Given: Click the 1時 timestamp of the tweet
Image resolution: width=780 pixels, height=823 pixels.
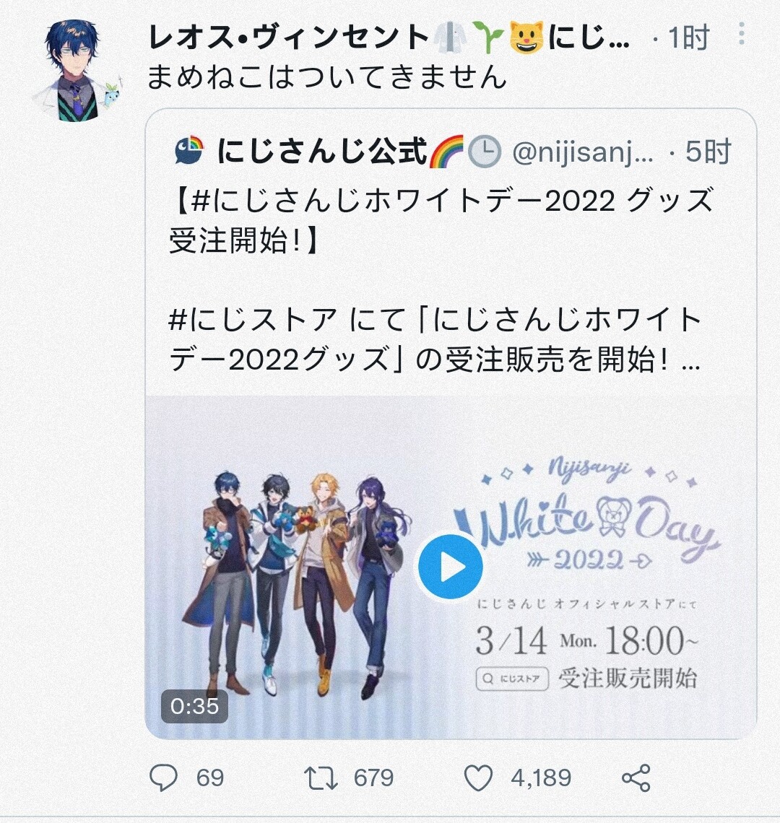Looking at the screenshot, I should point(688,38).
